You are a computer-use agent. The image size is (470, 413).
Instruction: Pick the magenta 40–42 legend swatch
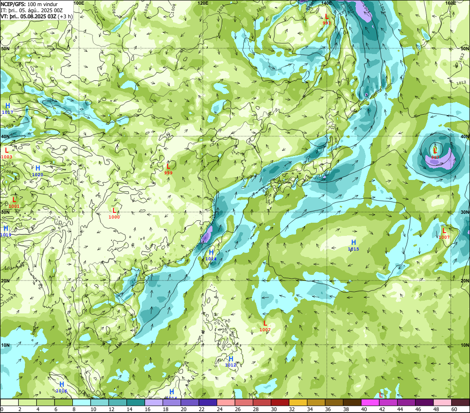[370, 402]
